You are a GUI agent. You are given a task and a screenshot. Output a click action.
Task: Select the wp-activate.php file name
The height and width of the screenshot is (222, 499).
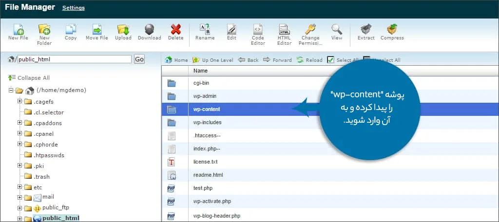(x=212, y=202)
